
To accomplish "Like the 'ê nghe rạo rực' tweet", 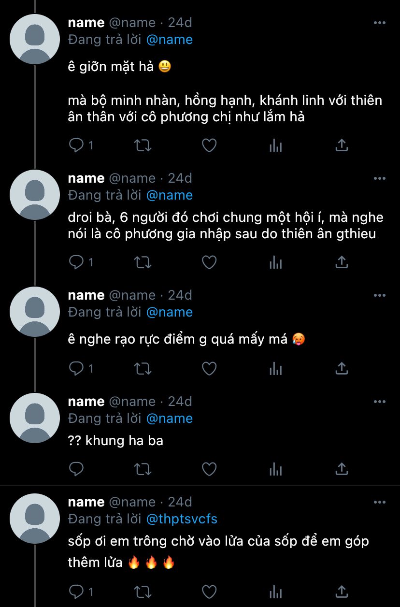I will pyautogui.click(x=209, y=369).
